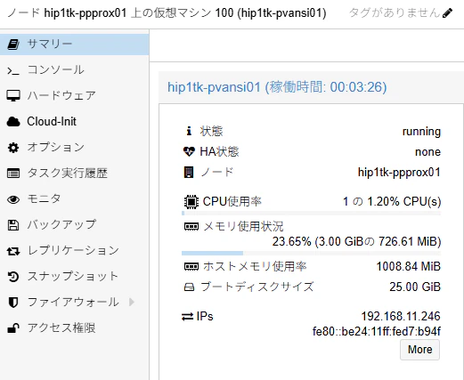Click the メモリ使用状況 label
This screenshot has width=464, height=380.
tap(243, 227)
